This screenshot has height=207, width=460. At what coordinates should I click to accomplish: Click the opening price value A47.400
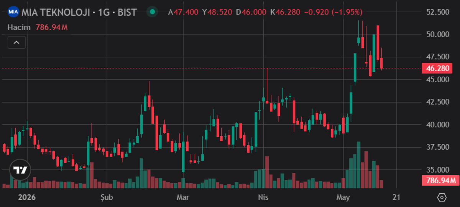[x=183, y=12]
